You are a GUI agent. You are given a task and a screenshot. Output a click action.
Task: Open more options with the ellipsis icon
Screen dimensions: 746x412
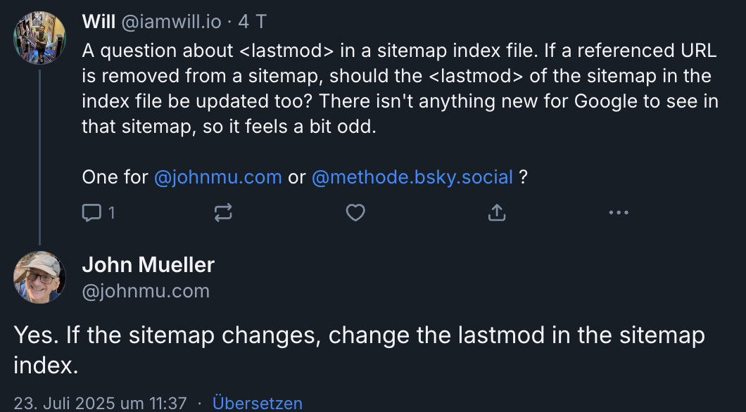pyautogui.click(x=619, y=212)
